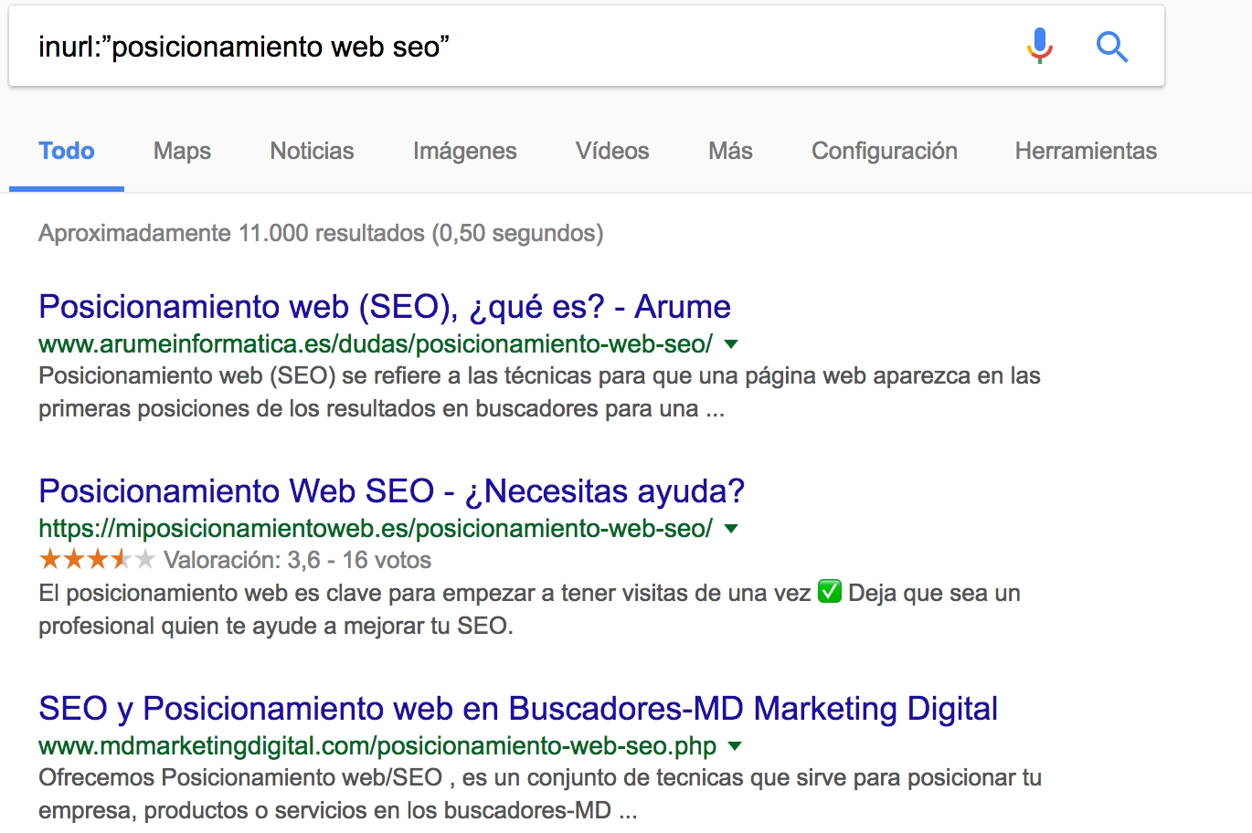Viewport: 1252px width, 833px height.
Task: Select the Todo results tab
Action: [67, 151]
